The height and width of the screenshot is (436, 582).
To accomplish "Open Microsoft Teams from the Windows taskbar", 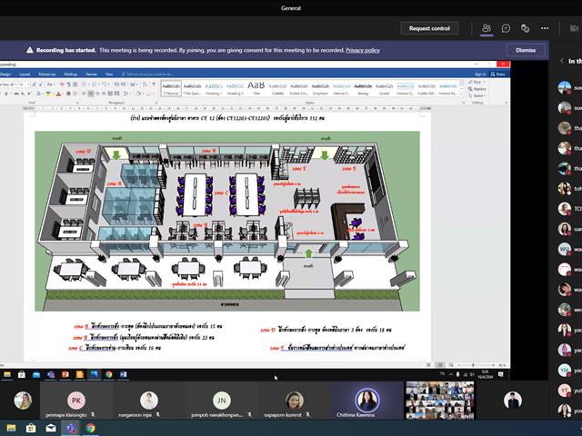I will coord(71,428).
